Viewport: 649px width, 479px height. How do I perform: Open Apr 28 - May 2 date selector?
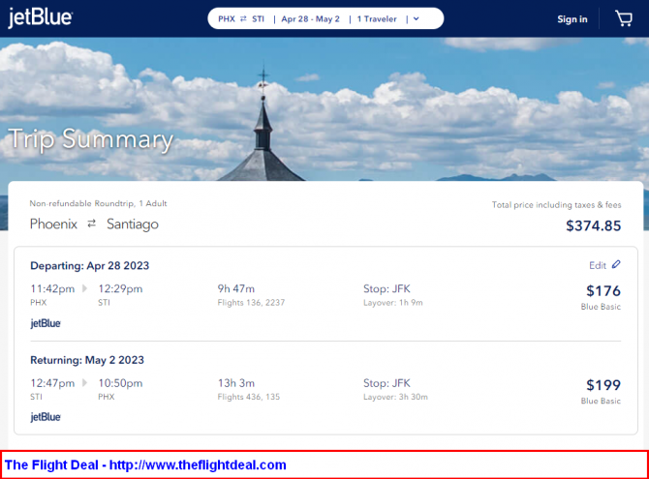click(x=310, y=19)
